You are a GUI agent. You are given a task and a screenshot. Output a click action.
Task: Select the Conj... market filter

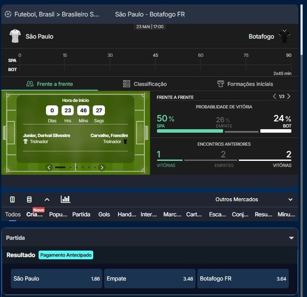tap(240, 214)
